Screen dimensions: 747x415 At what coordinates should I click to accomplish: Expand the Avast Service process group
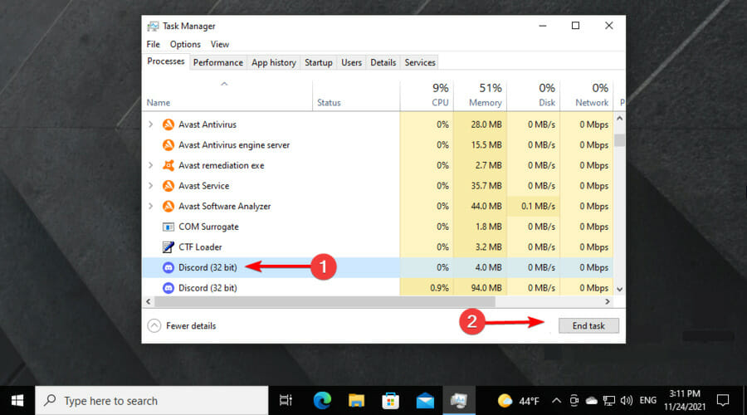click(x=150, y=186)
